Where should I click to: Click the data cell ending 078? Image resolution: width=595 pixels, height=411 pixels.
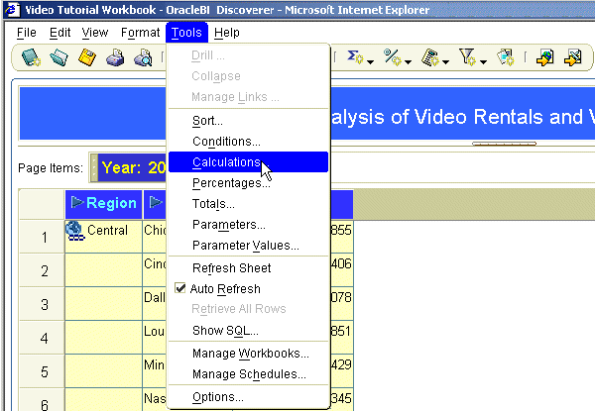point(341,304)
